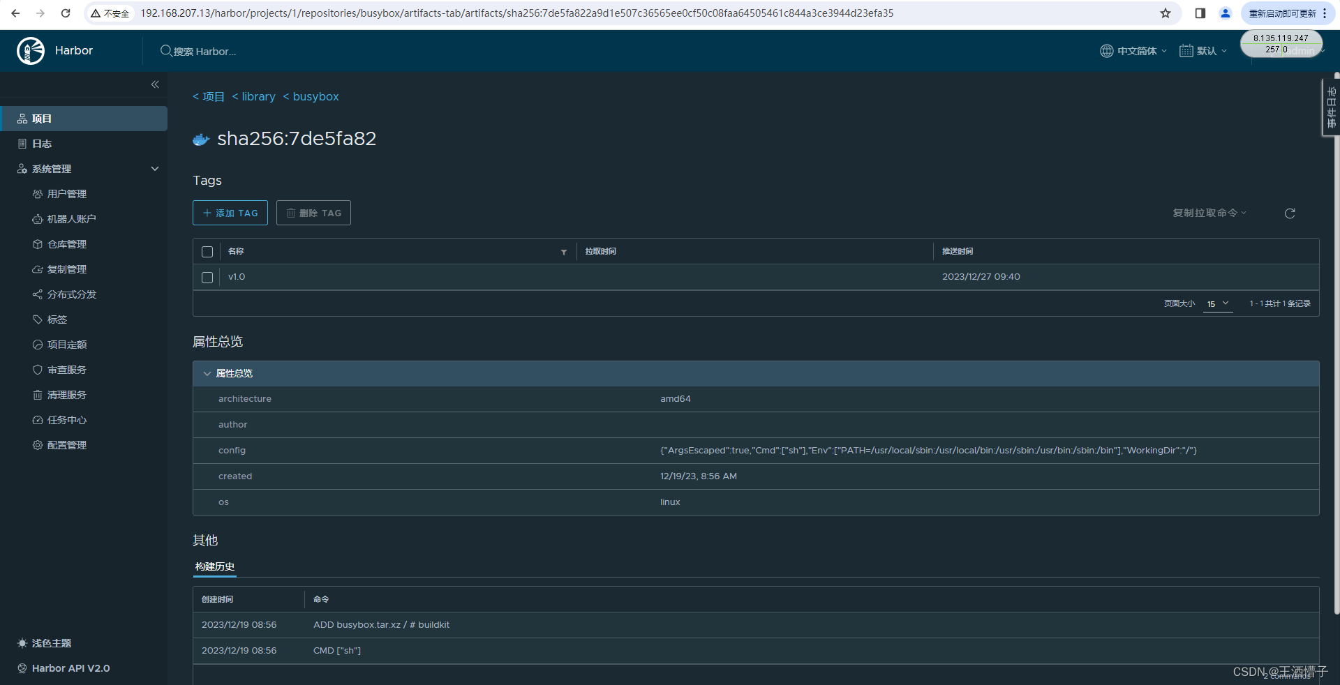
Task: Sort by the 拉取时间 column header
Action: coord(601,251)
